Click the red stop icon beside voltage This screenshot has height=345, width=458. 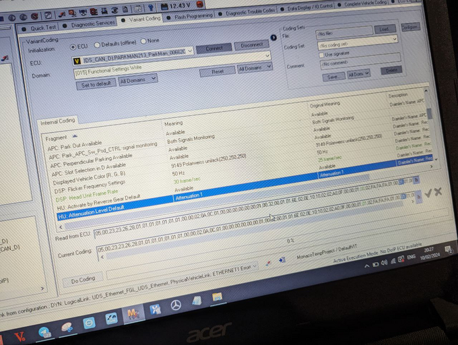click(200, 4)
